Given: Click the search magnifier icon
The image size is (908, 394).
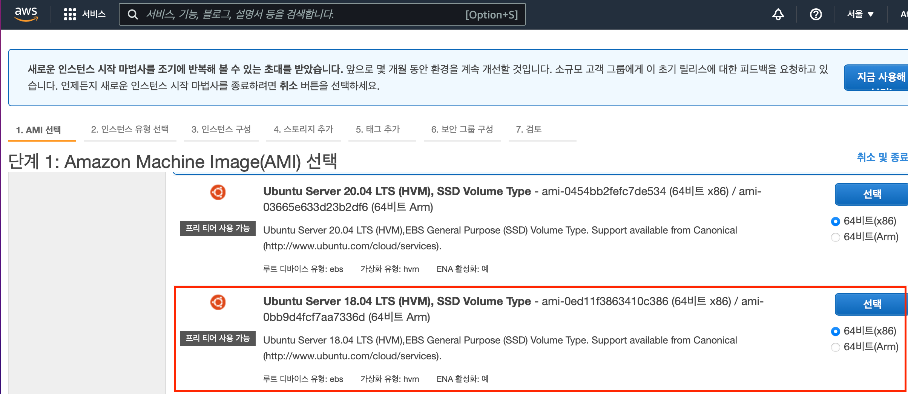Looking at the screenshot, I should 132,14.
